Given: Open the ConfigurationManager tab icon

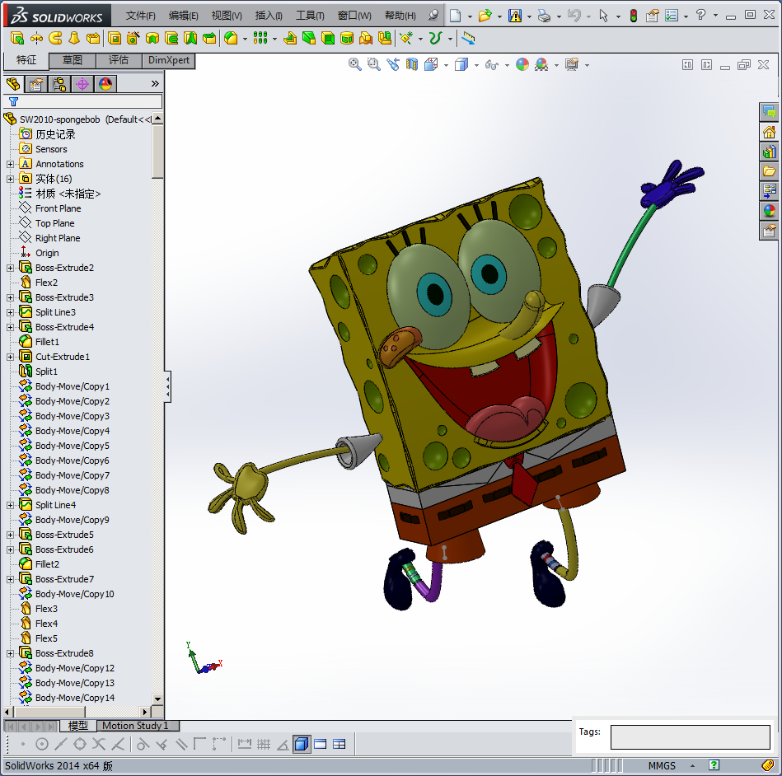Looking at the screenshot, I should pos(59,84).
